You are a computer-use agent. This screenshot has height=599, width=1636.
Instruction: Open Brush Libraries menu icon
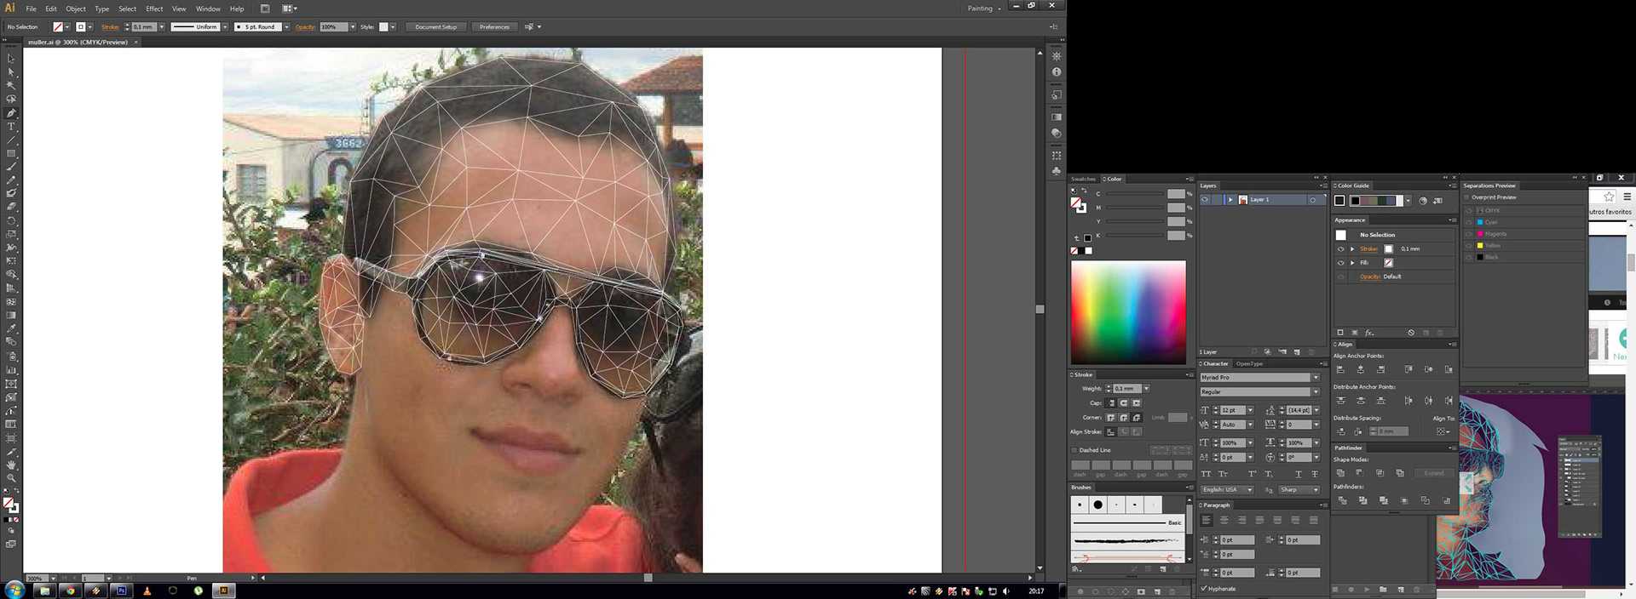1077,568
